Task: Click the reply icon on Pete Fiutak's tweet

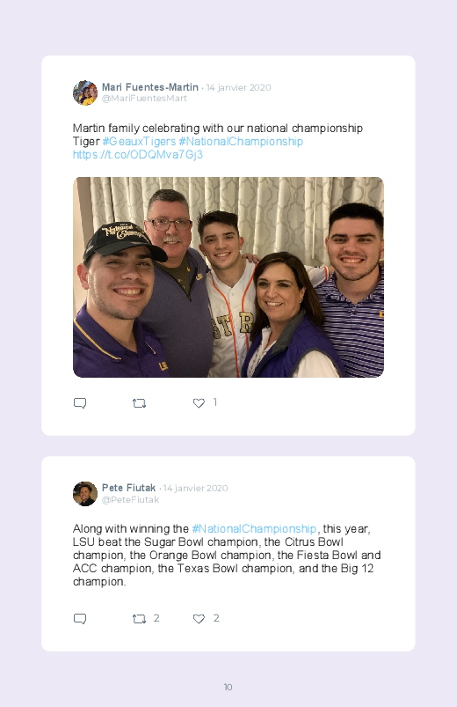Action: coord(80,619)
